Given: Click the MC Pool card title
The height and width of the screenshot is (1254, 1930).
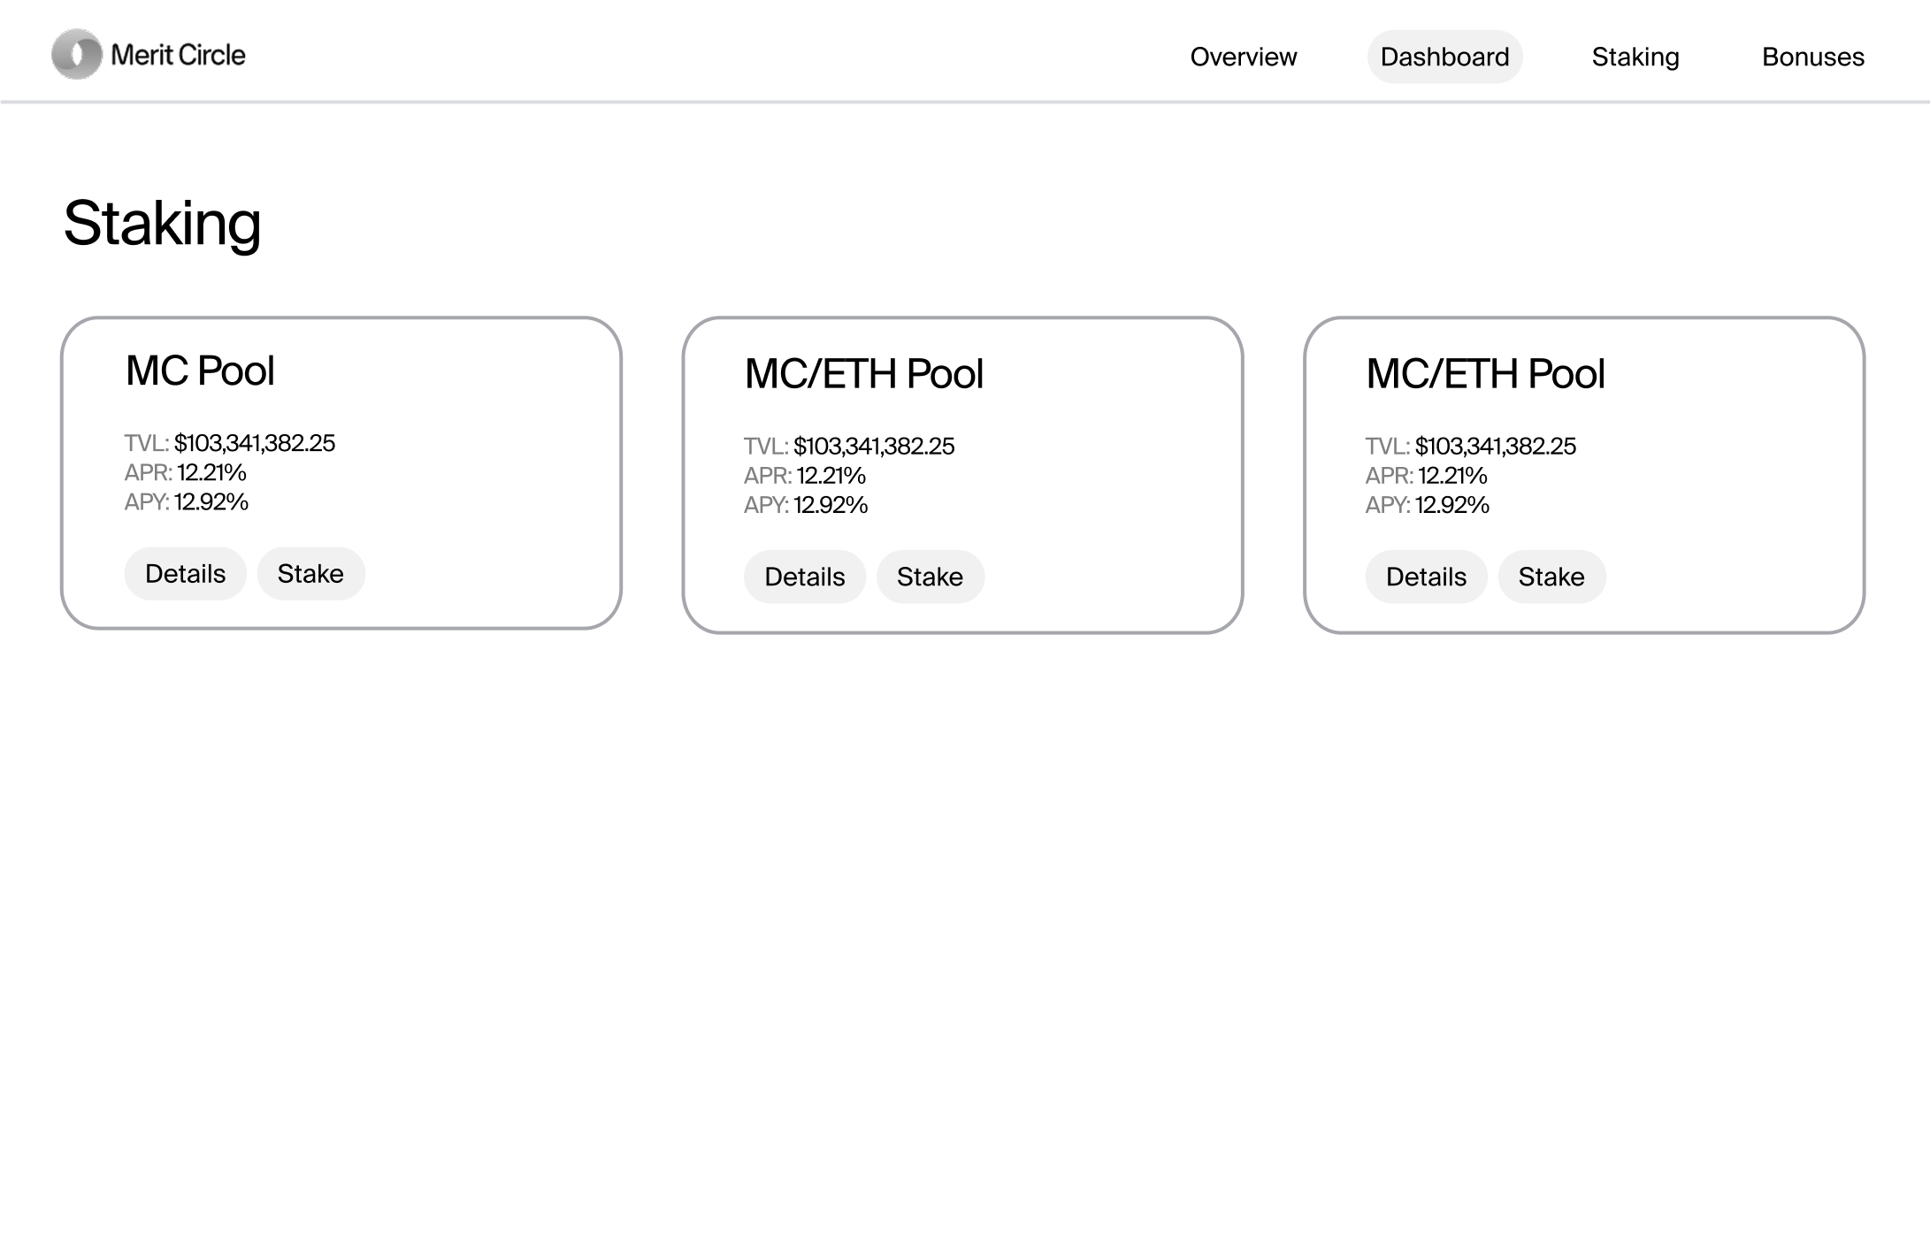Looking at the screenshot, I should (200, 371).
